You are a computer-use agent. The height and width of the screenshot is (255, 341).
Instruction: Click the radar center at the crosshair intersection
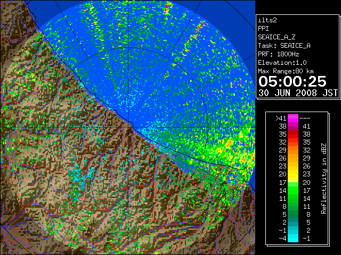tap(128, 127)
